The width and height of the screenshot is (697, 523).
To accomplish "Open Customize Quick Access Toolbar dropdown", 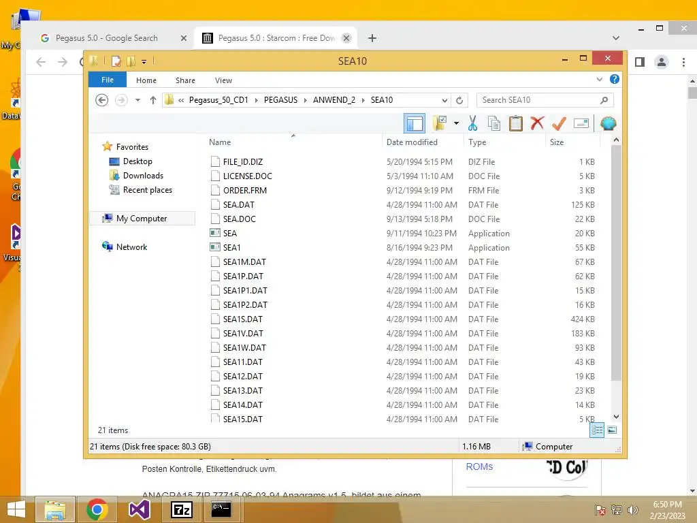I will tap(144, 62).
